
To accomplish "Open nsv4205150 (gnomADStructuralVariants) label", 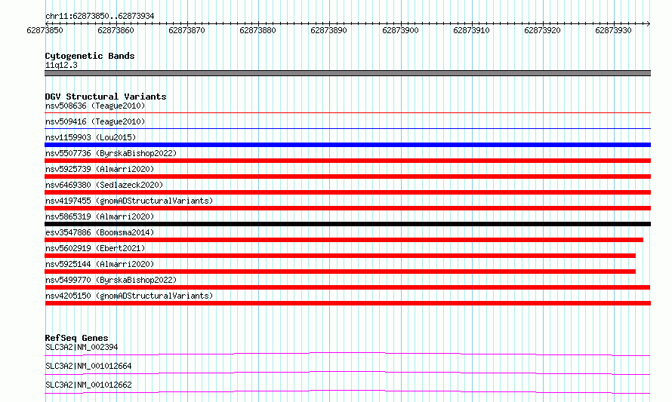I will pos(129,296).
